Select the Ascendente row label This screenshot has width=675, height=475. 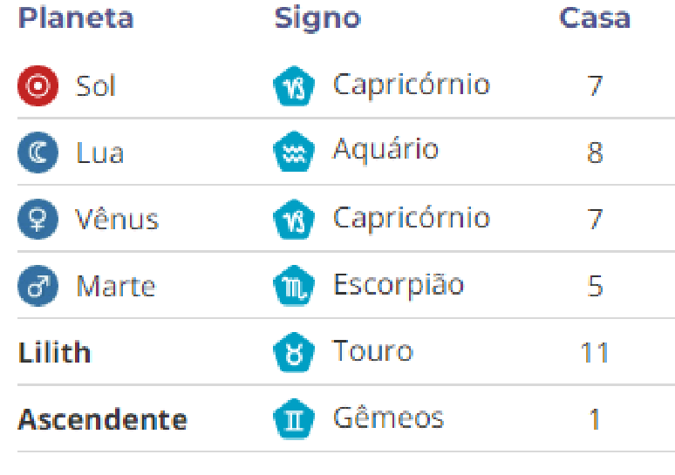tap(102, 419)
